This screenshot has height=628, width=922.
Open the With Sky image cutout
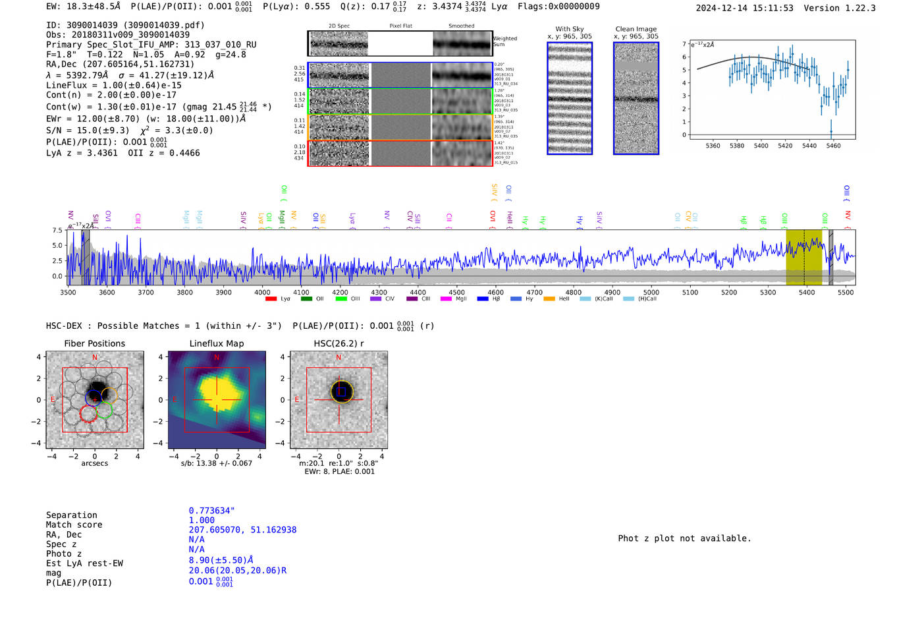pos(570,98)
